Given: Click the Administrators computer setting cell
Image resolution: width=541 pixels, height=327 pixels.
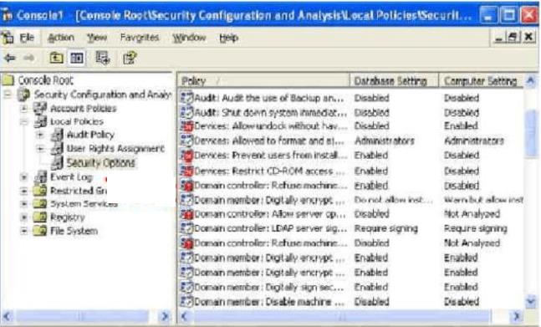Looking at the screenshot, I should coord(474,141).
